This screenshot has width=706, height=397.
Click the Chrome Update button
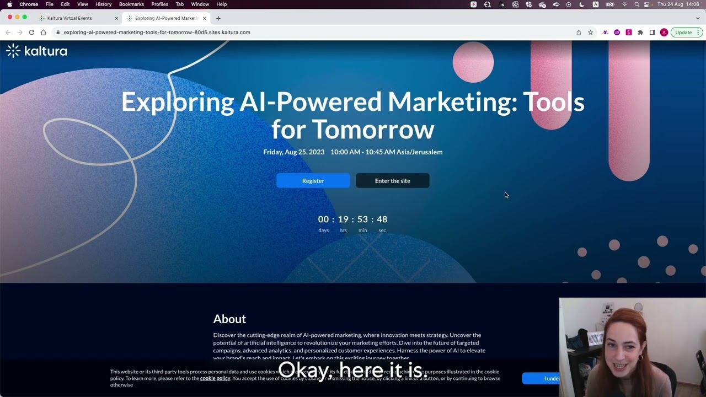683,33
